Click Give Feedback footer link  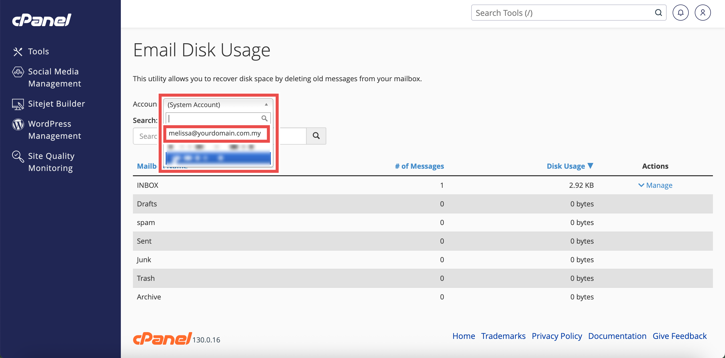pos(679,336)
